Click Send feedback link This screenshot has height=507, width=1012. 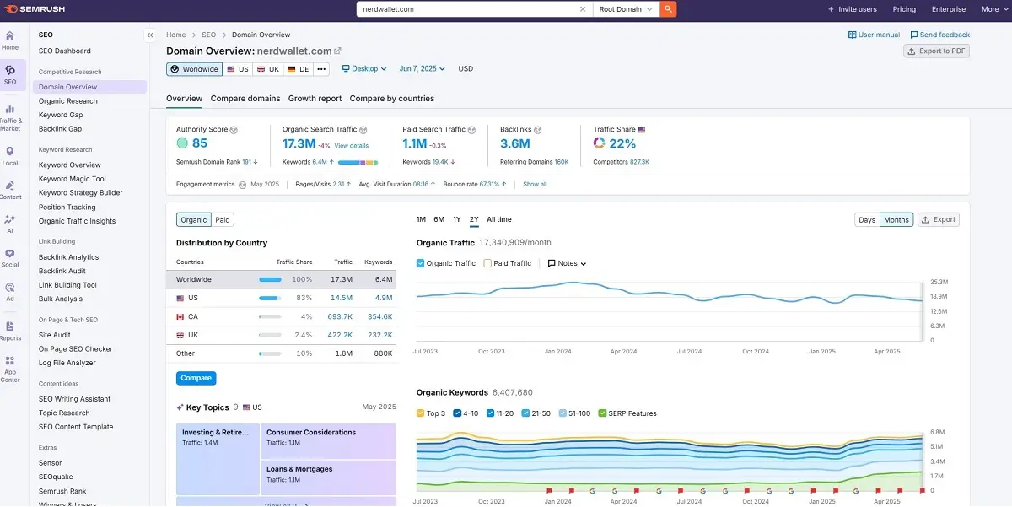click(x=939, y=35)
